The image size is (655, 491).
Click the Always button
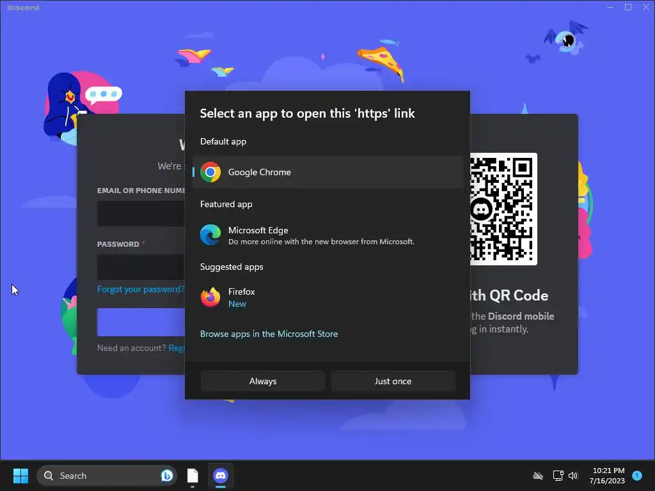[x=263, y=381]
